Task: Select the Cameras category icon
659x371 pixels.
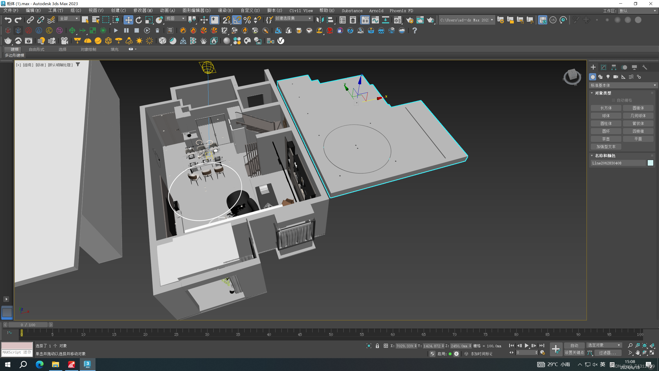Action: 616,77
